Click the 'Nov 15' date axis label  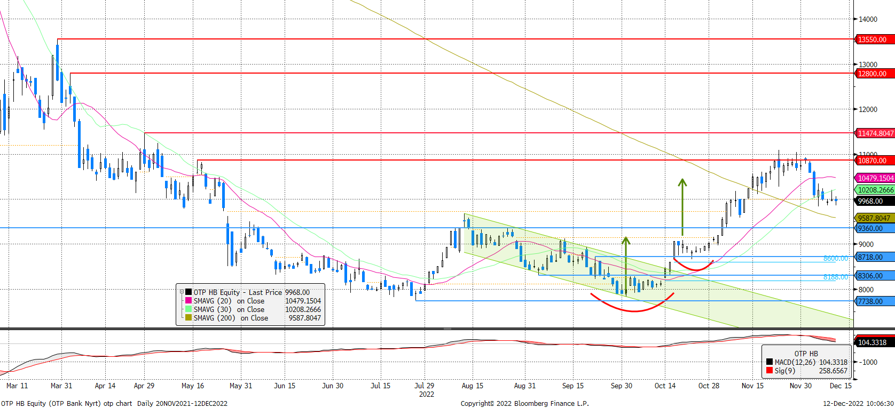point(753,386)
